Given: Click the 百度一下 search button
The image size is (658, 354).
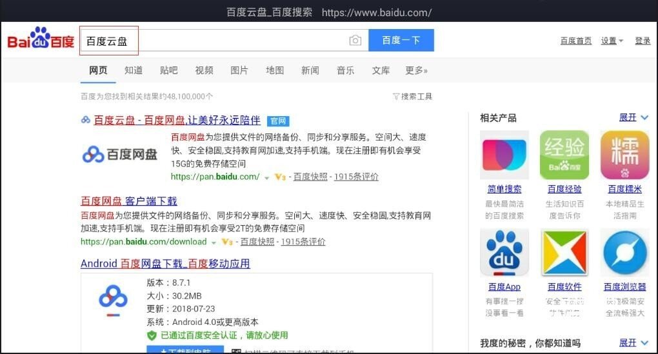Looking at the screenshot, I should pyautogui.click(x=401, y=40).
